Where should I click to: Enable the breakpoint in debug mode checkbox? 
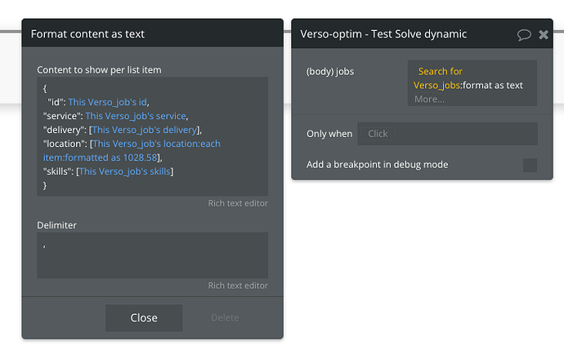coord(530,165)
